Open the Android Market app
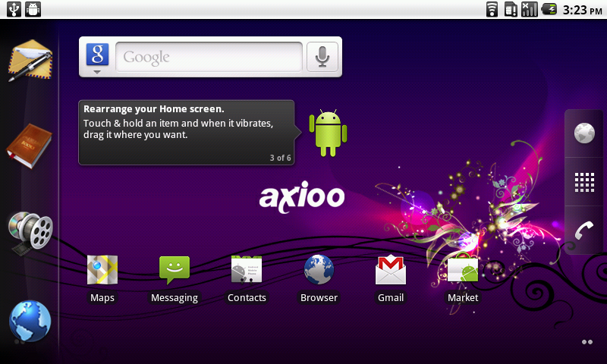This screenshot has width=607, height=364. click(463, 278)
